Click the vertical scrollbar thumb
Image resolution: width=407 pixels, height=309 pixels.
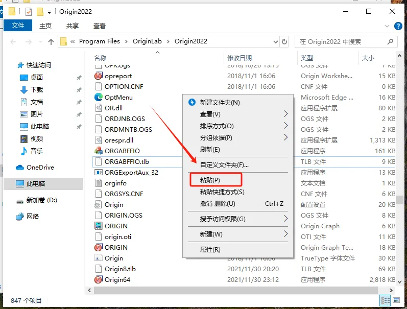[399, 200]
